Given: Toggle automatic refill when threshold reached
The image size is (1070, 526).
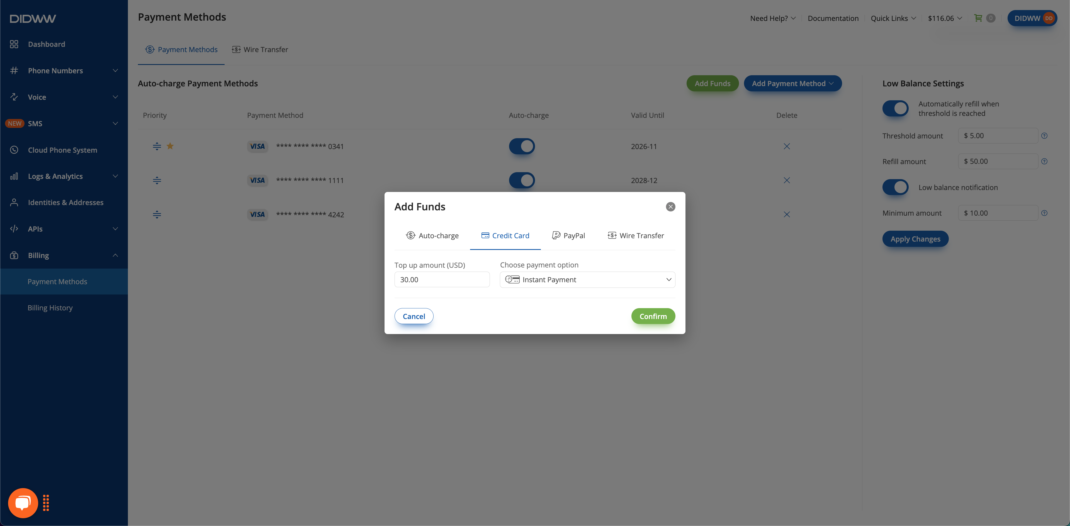Looking at the screenshot, I should pyautogui.click(x=895, y=109).
